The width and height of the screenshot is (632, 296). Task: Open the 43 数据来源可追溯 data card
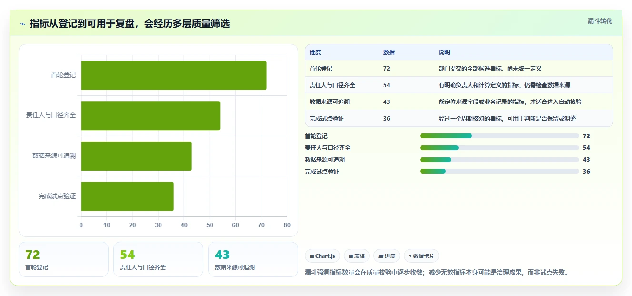point(253,259)
